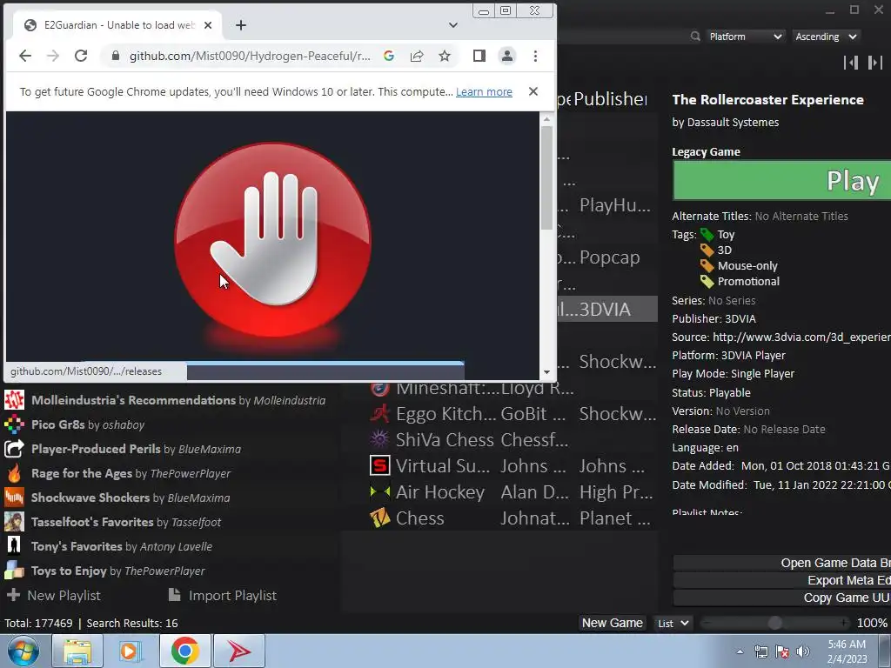Viewport: 891px width, 668px height.
Task: Click Action Center flag tray icon
Action: click(x=782, y=651)
